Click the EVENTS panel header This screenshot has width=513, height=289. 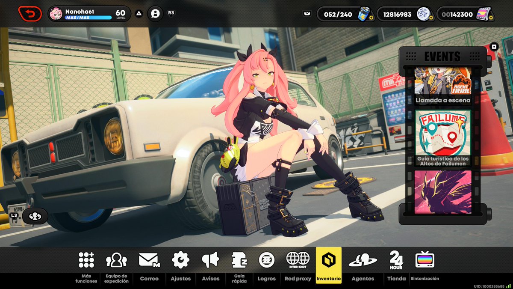pyautogui.click(x=442, y=56)
